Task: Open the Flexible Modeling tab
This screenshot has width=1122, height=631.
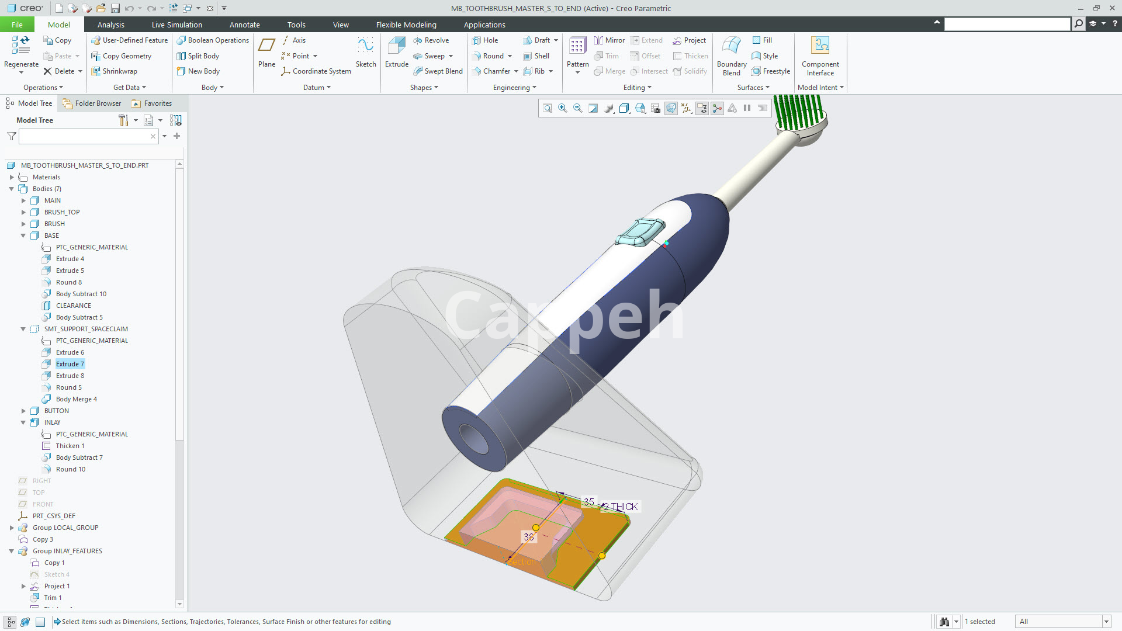Action: [406, 25]
